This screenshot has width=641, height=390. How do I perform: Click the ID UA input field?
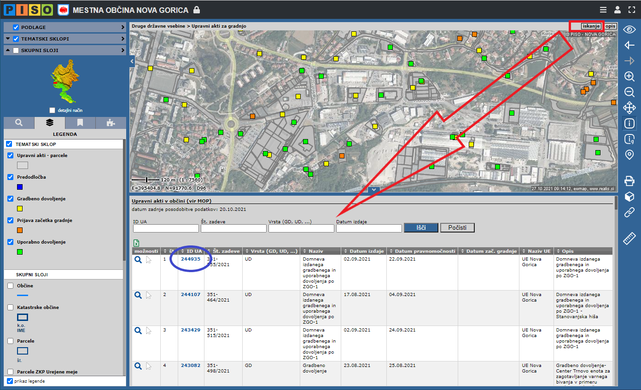coord(166,228)
